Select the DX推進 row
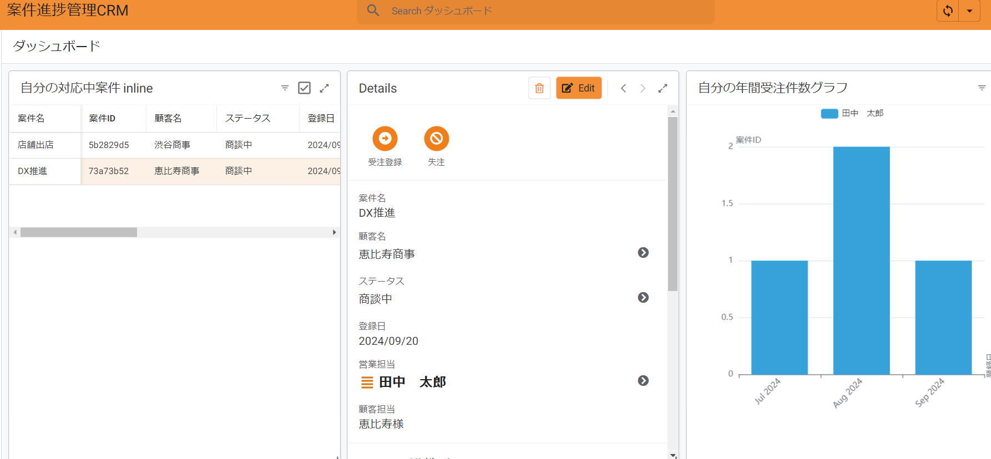Viewport: 991px width, 459px height. [174, 171]
